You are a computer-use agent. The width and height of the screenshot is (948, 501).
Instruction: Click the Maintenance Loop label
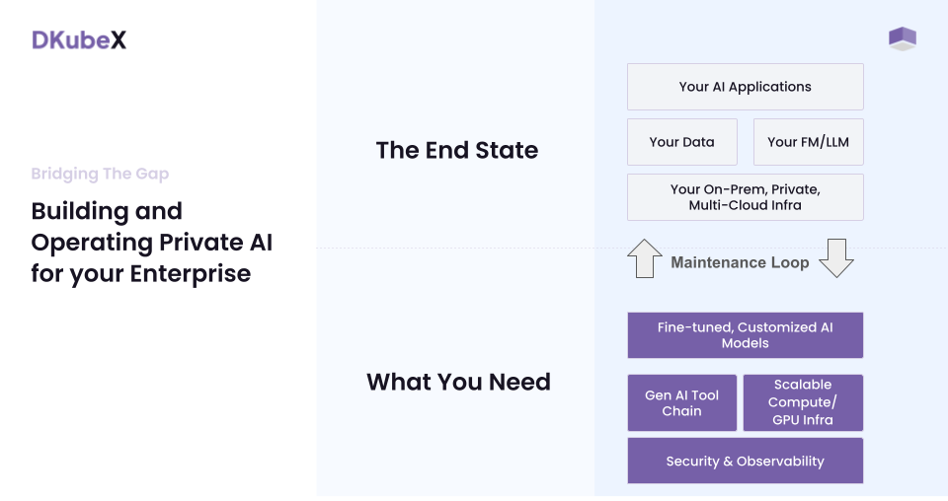[740, 262]
